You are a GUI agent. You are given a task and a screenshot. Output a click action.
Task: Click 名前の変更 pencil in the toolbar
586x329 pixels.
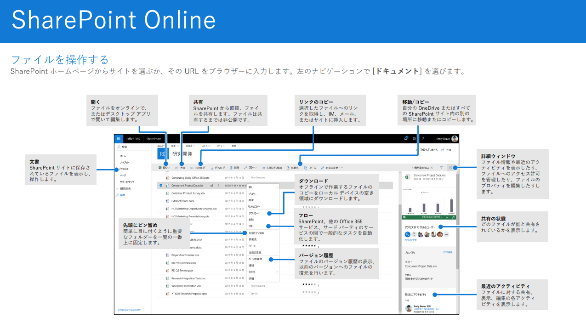[322, 168]
